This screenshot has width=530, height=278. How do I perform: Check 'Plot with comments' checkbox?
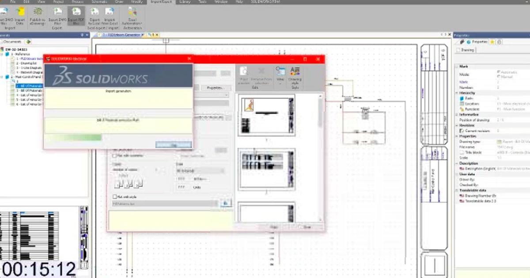click(115, 156)
